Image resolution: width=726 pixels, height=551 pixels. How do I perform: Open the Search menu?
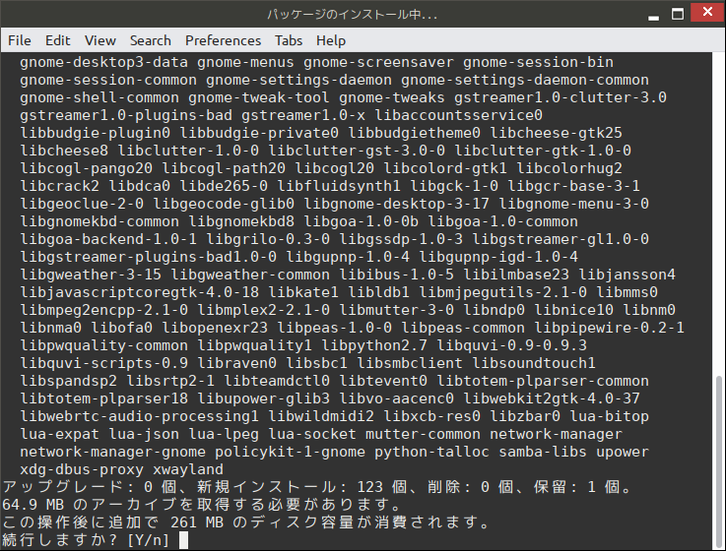pyautogui.click(x=151, y=40)
